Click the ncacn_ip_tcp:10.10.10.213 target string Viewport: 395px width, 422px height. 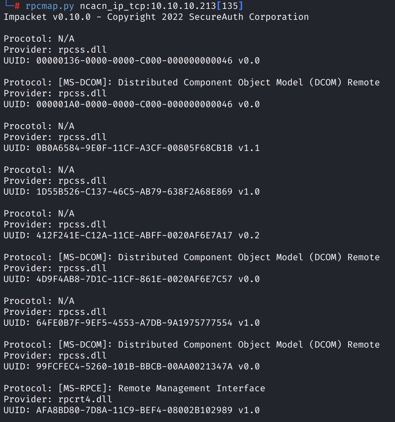[x=148, y=6]
